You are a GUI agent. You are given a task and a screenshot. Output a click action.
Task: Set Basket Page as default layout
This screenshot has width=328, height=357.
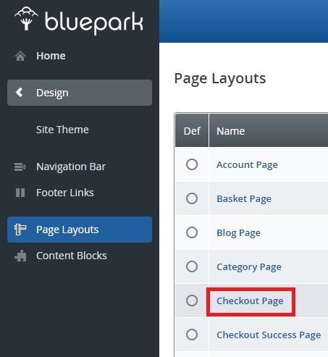pyautogui.click(x=192, y=198)
